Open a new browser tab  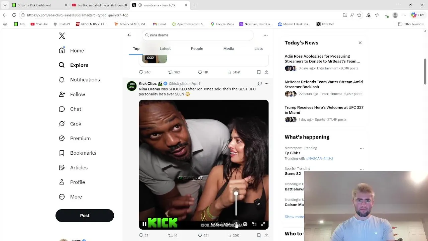click(195, 5)
